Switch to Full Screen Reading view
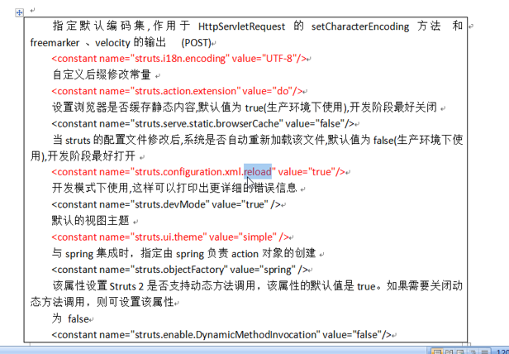 (x=449, y=352)
